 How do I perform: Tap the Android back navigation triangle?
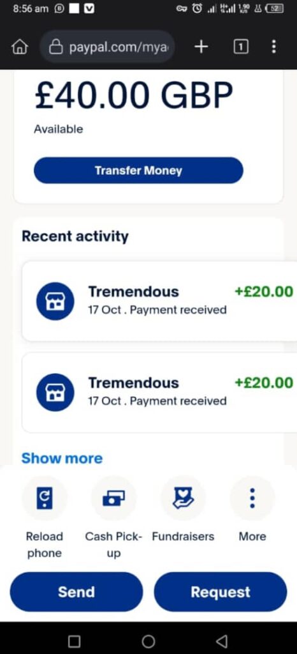(x=222, y=641)
